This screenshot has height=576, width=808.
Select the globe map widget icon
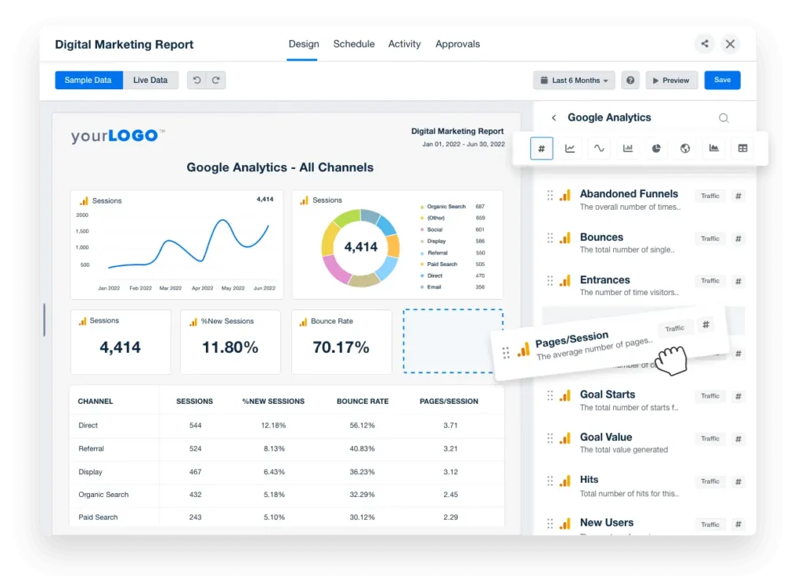pyautogui.click(x=685, y=148)
